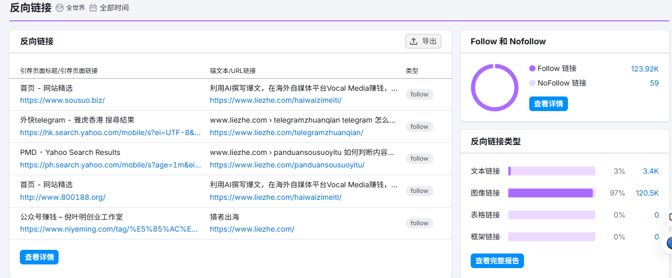Click the 表格链接 progress bar
This screenshot has width=672, height=278.
(x=552, y=215)
